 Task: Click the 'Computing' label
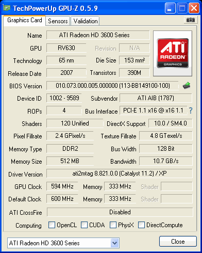28,226
